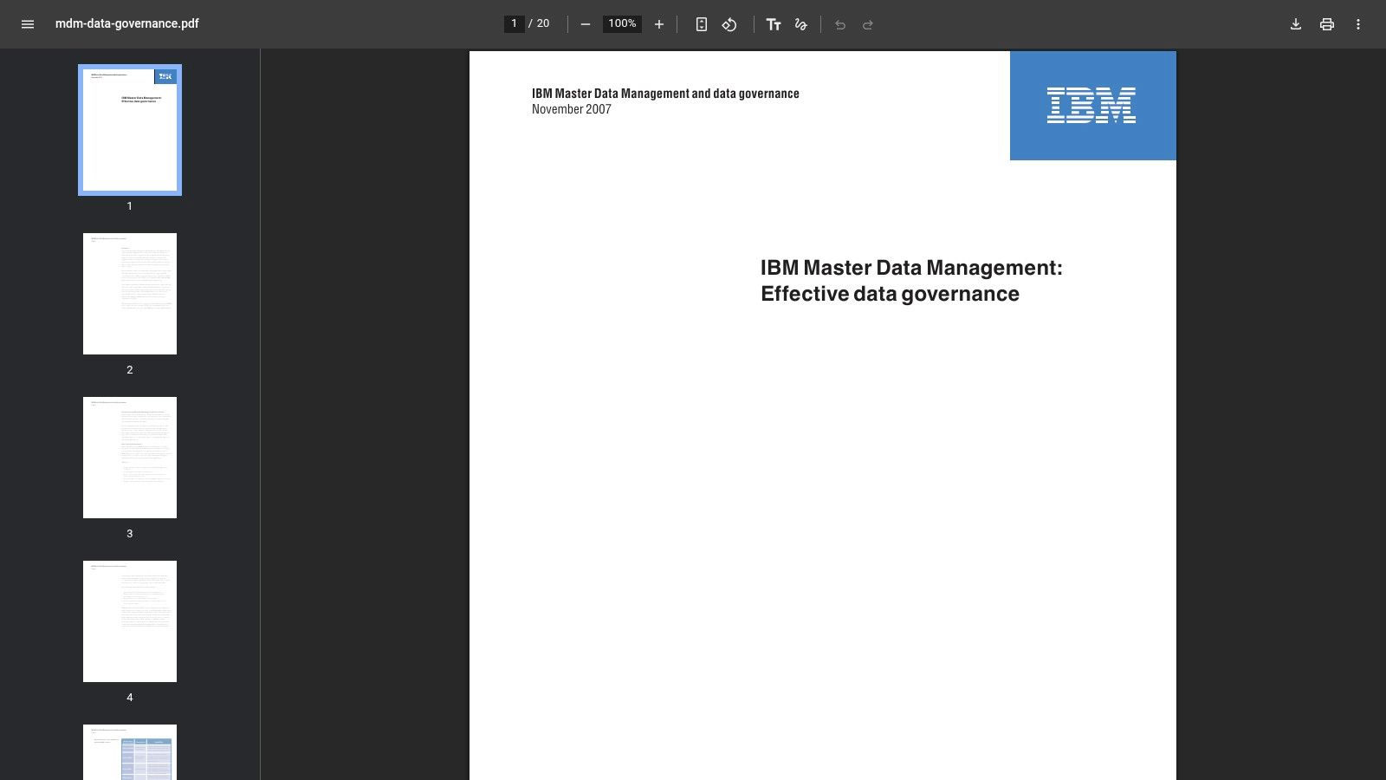
Task: Edit the current page number field
Action: click(x=515, y=23)
